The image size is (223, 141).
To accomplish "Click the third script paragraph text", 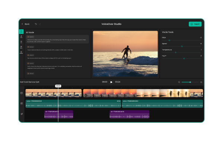I will tap(49, 58).
